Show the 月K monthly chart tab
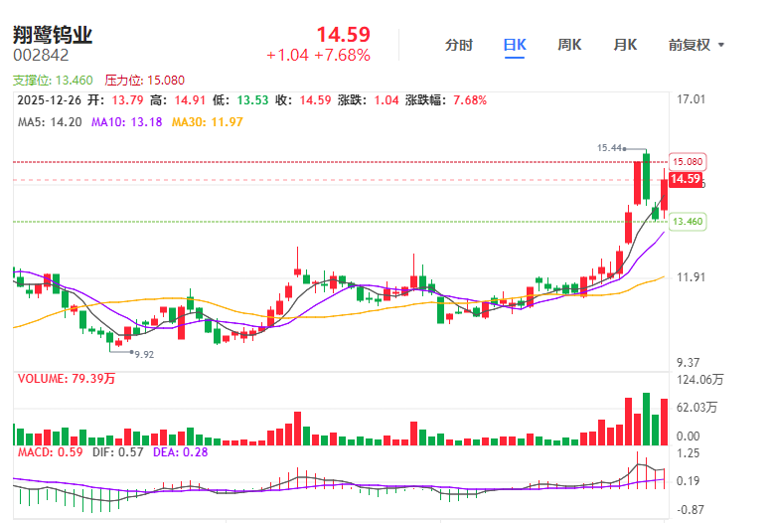772x523 pixels. (625, 46)
